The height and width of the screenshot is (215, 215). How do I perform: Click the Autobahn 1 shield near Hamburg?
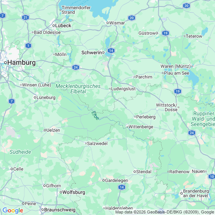pyautogui.click(x=29, y=46)
